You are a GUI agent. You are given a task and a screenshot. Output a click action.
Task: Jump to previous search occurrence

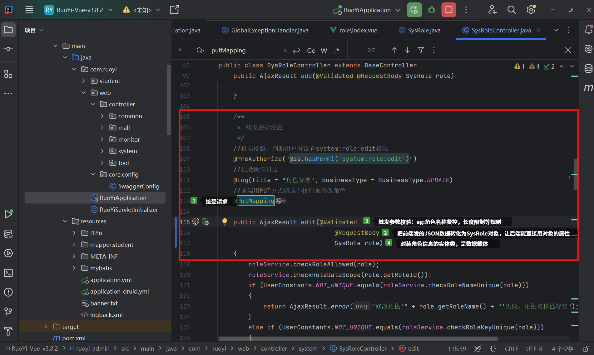(394, 50)
